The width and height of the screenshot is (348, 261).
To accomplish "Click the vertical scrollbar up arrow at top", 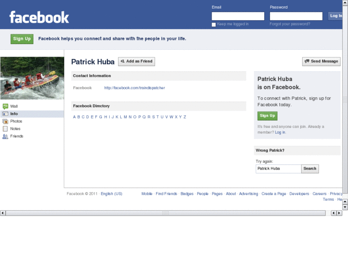I will tap(345, 2).
